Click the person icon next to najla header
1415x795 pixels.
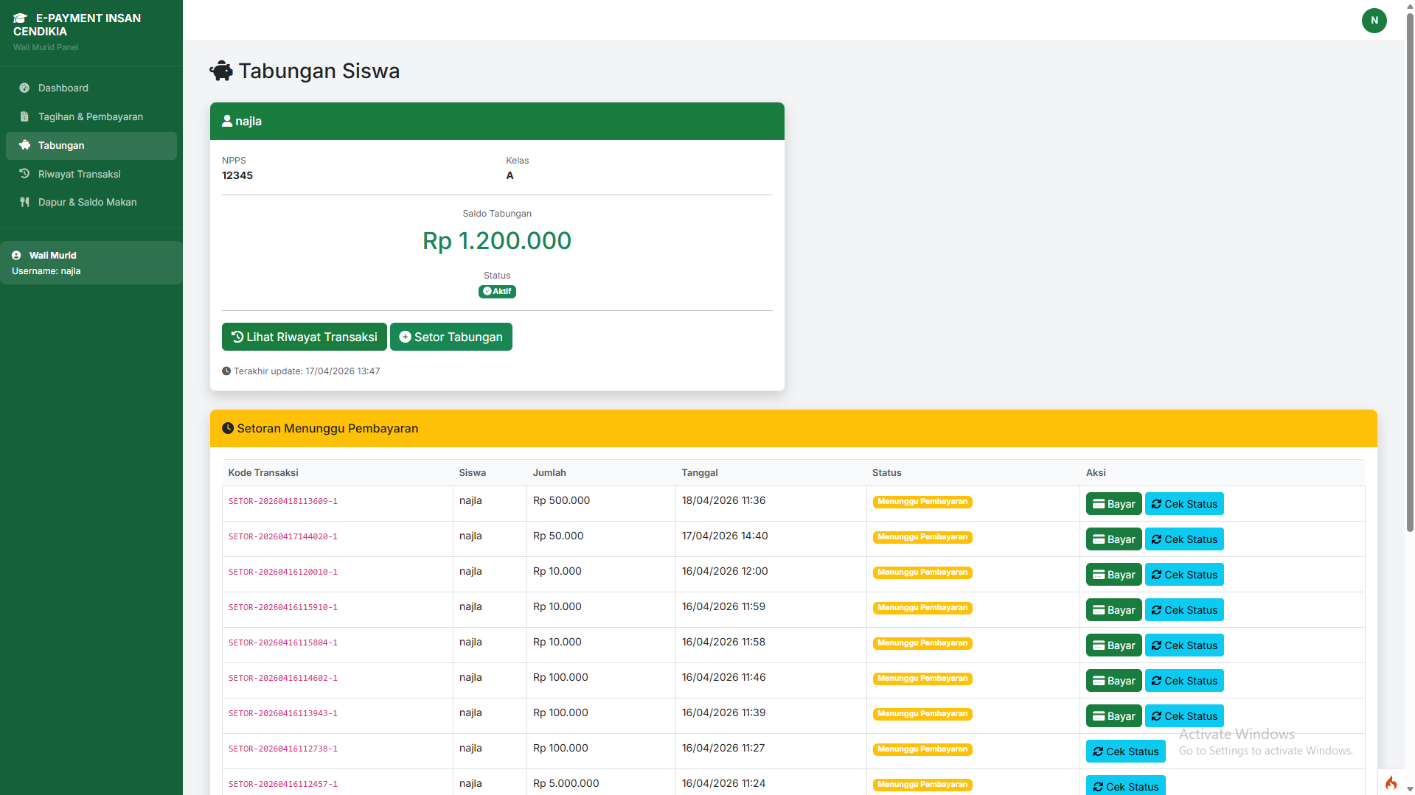point(227,121)
